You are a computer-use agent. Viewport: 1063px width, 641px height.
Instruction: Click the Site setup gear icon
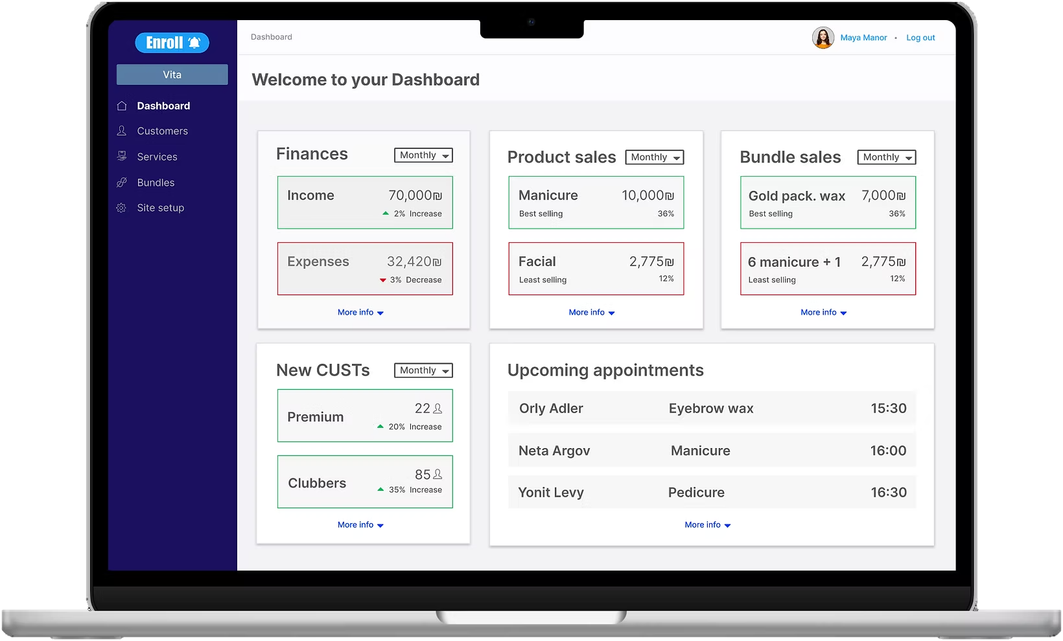pos(121,208)
